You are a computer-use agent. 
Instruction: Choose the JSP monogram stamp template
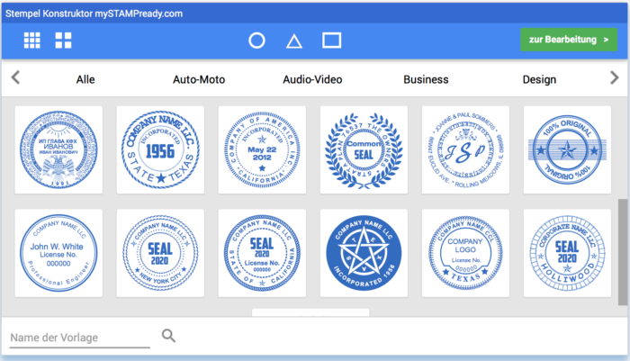click(465, 150)
